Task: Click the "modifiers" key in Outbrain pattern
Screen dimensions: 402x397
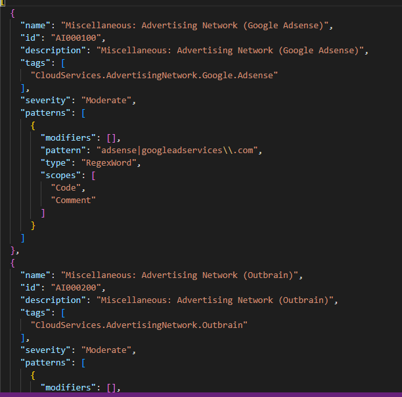Action: (x=68, y=388)
